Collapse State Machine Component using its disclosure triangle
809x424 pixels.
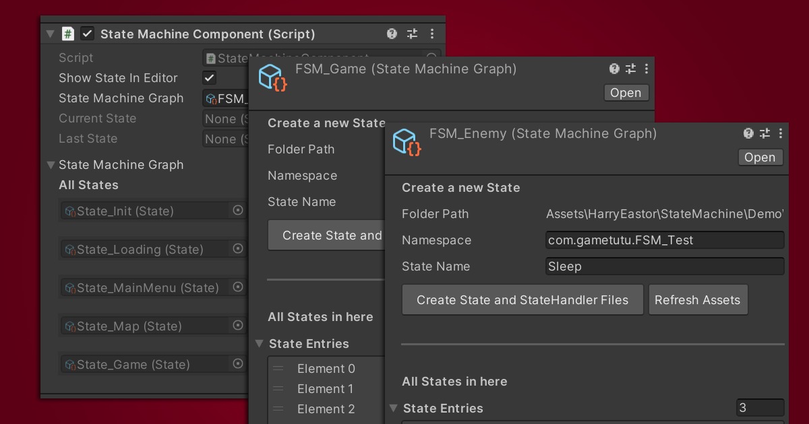click(x=50, y=33)
